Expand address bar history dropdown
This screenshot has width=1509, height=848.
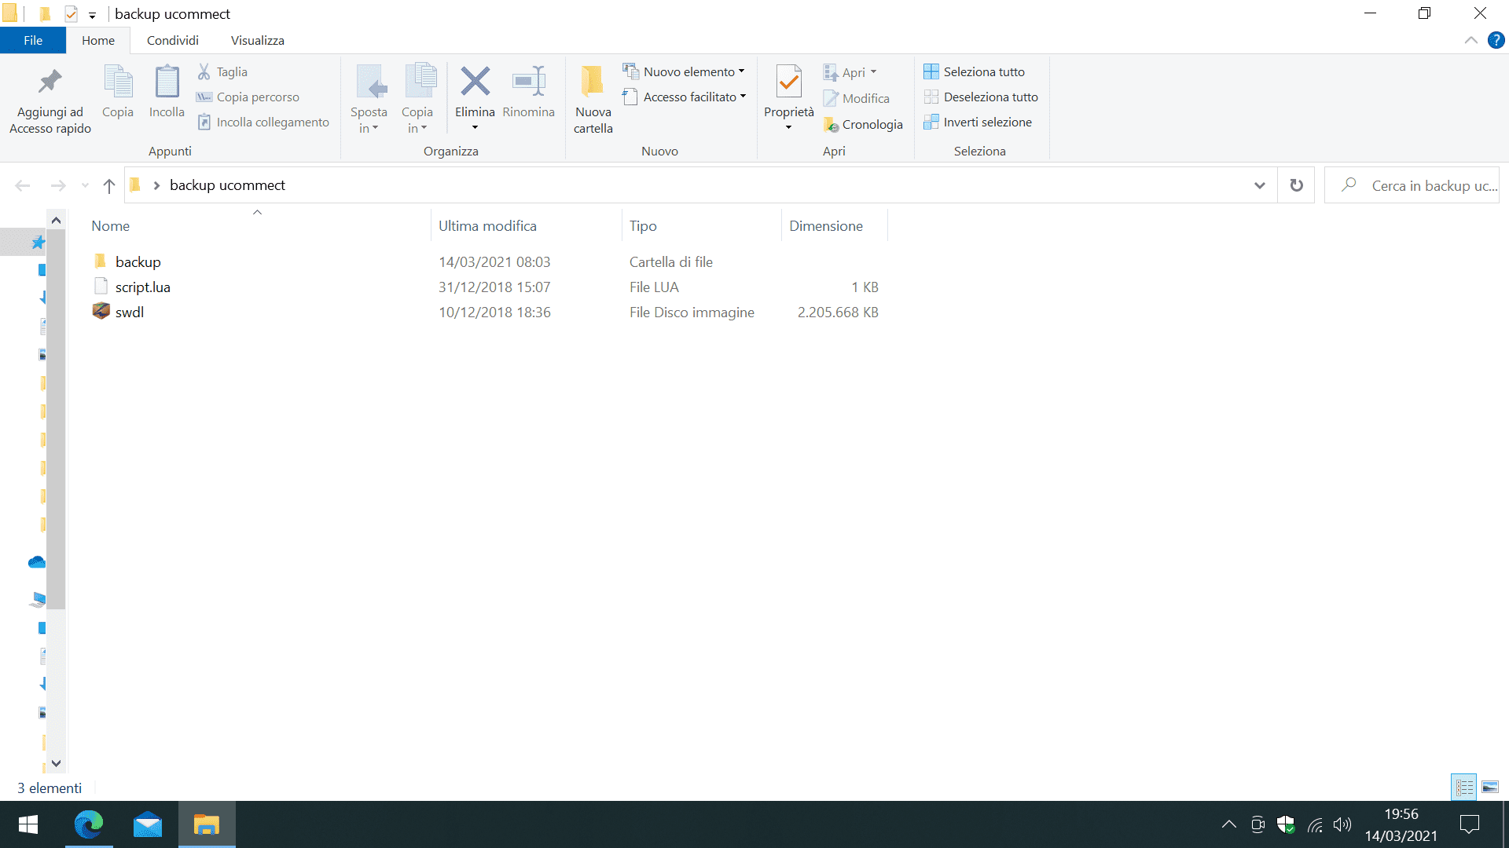(x=1260, y=185)
